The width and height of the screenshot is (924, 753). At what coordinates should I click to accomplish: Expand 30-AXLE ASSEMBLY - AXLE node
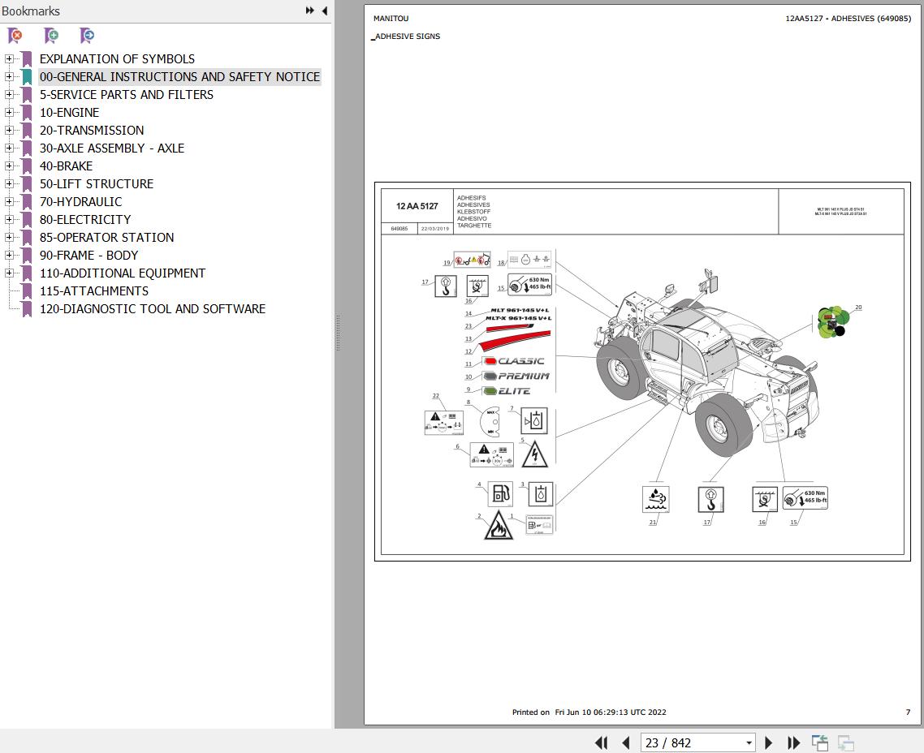click(x=9, y=148)
